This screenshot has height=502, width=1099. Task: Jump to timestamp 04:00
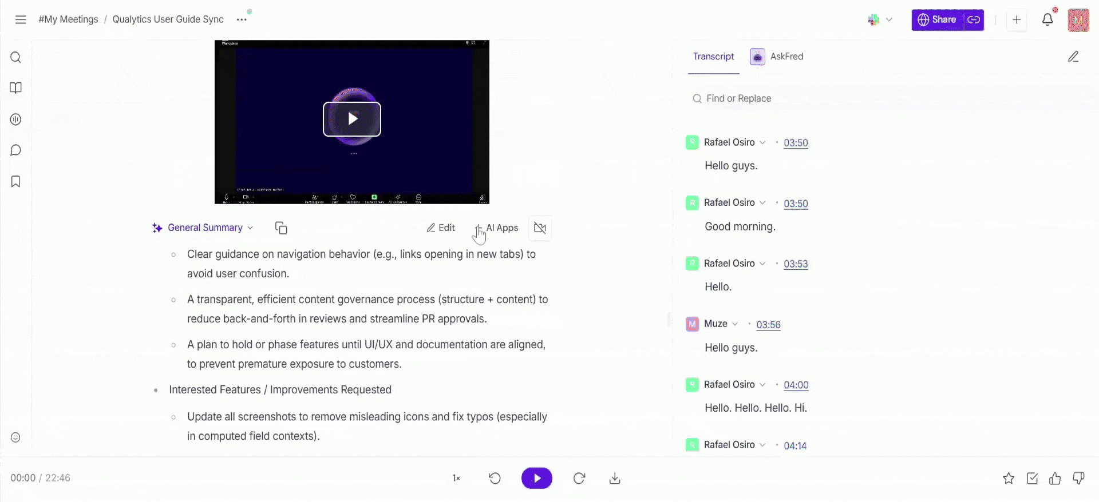(796, 385)
